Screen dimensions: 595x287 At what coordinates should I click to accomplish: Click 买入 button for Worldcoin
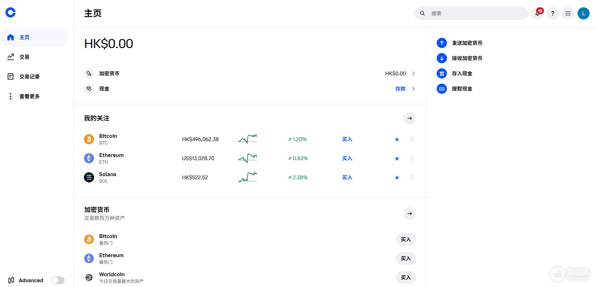point(406,277)
